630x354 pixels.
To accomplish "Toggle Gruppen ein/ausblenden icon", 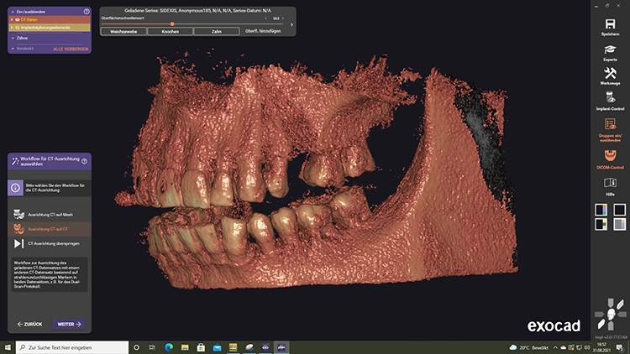I will pyautogui.click(x=610, y=124).
